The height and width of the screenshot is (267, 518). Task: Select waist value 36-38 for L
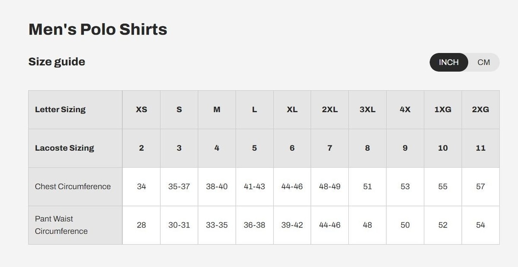tap(254, 225)
